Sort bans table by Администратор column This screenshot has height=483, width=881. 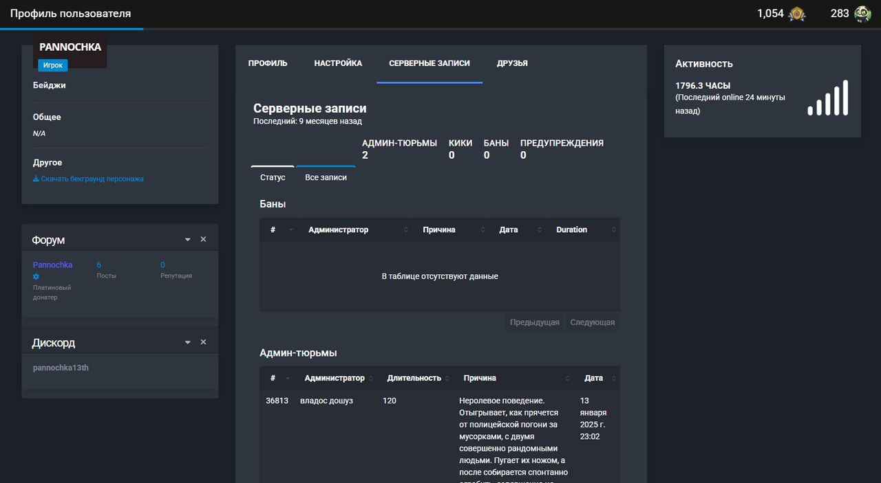tap(357, 229)
